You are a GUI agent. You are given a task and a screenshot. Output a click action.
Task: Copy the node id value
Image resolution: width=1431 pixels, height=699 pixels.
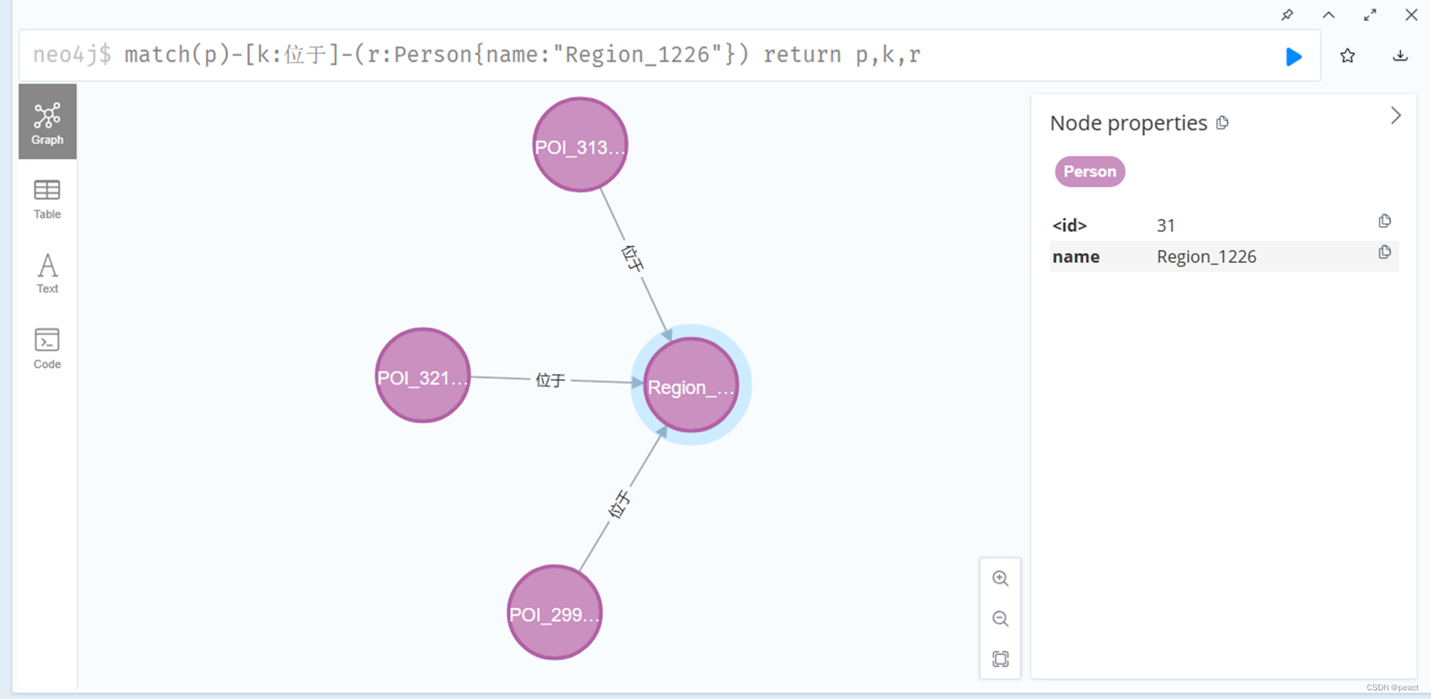coord(1384,221)
